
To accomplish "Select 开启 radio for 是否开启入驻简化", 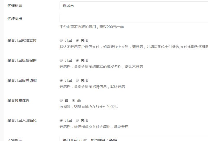I will point(61,120).
